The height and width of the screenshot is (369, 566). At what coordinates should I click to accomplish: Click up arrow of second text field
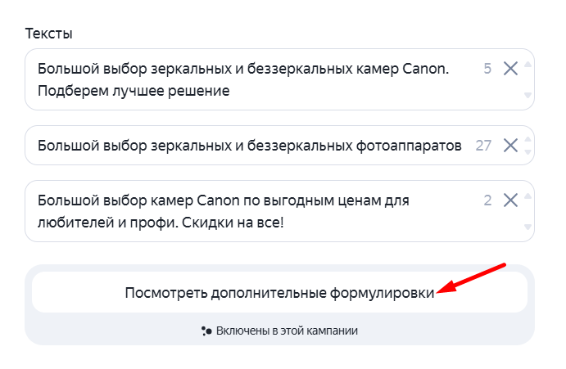[528, 139]
